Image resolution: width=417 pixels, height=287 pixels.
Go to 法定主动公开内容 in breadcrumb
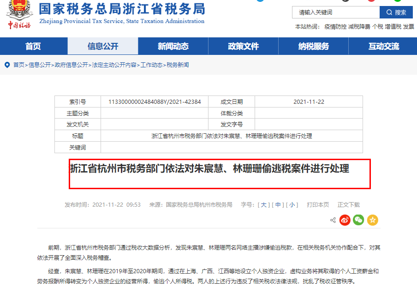[114, 65]
